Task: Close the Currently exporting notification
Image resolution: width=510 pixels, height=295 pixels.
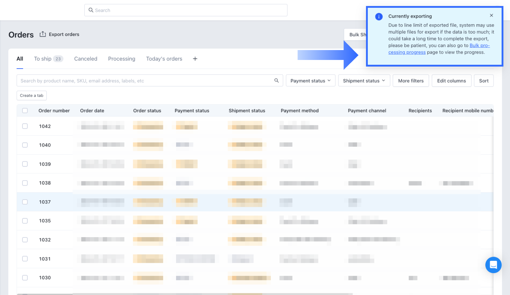Action: [491, 16]
